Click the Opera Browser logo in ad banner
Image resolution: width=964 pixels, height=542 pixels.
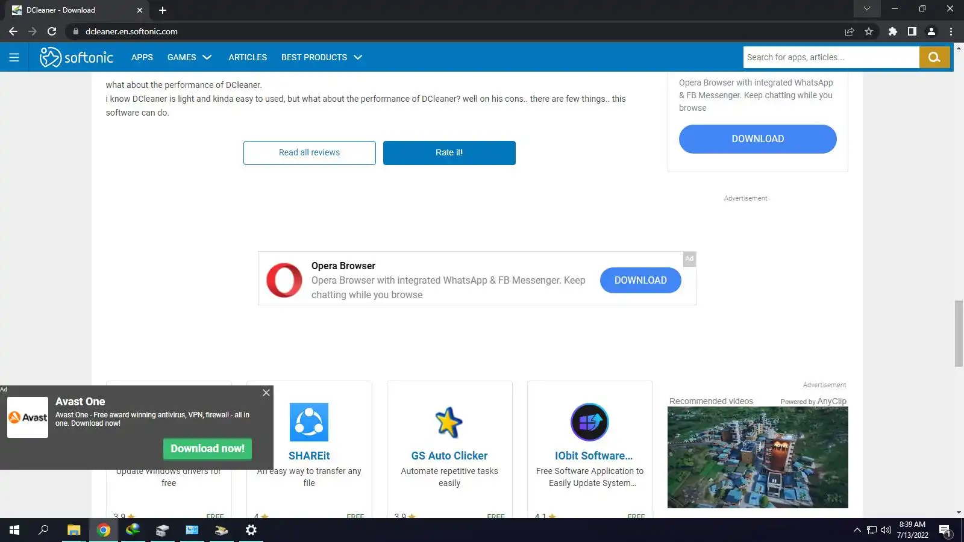(x=284, y=280)
